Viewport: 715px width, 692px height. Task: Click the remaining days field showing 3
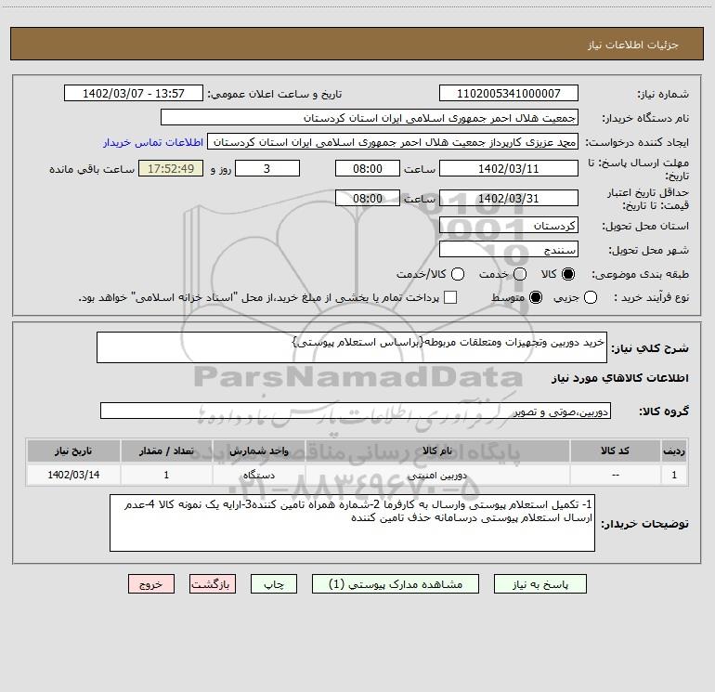click(267, 169)
